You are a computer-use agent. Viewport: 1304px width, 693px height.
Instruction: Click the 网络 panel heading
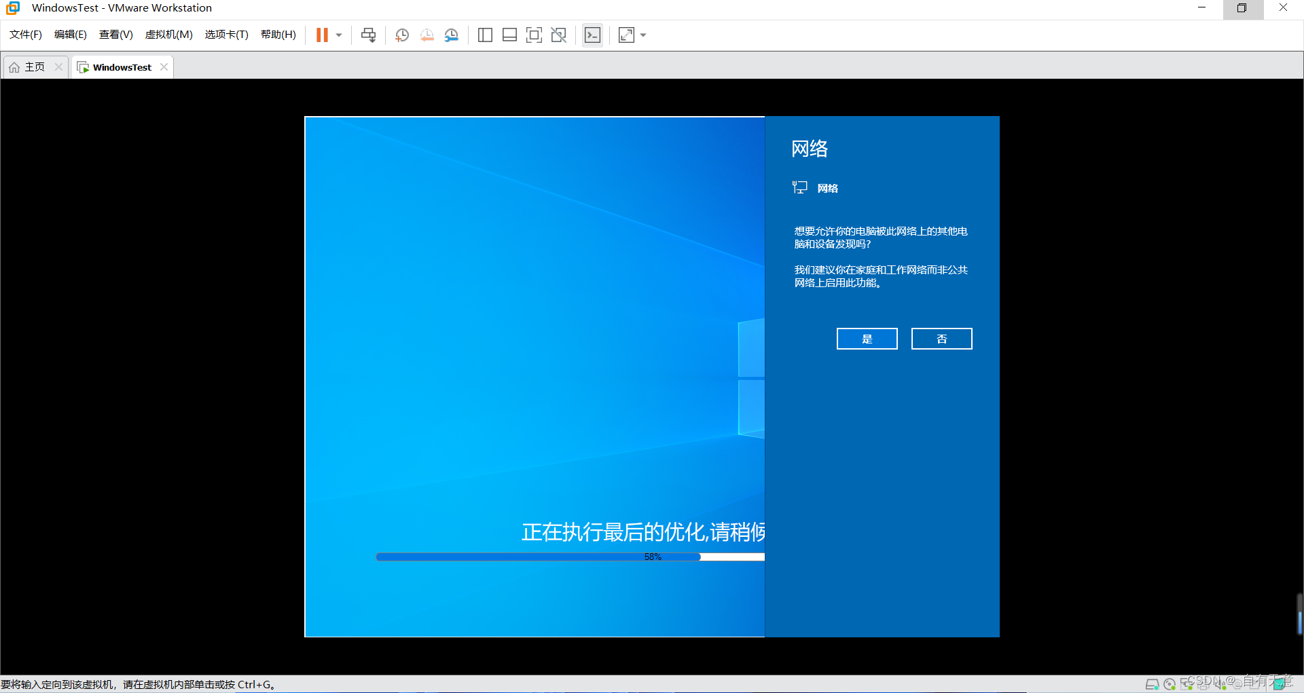click(x=810, y=149)
